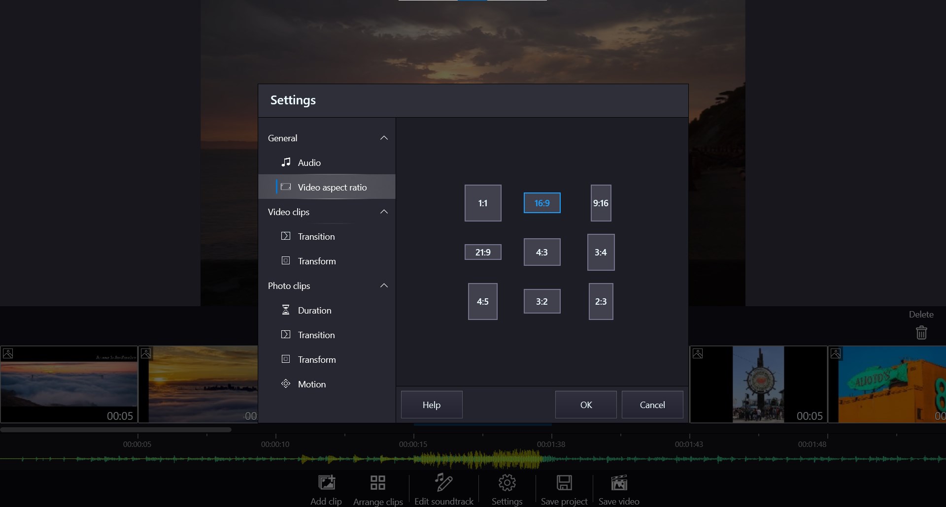Image resolution: width=946 pixels, height=507 pixels.
Task: Open Motion settings for photo clips
Action: pos(312,384)
